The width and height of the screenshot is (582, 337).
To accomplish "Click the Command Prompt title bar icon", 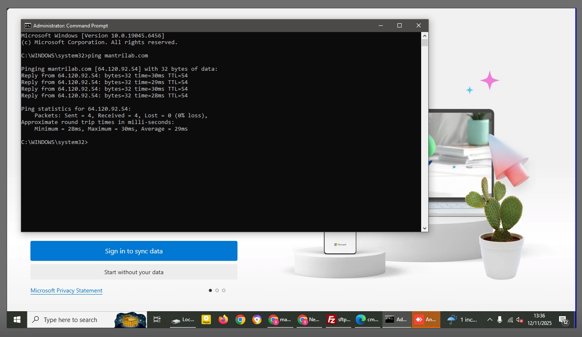I will tap(27, 26).
